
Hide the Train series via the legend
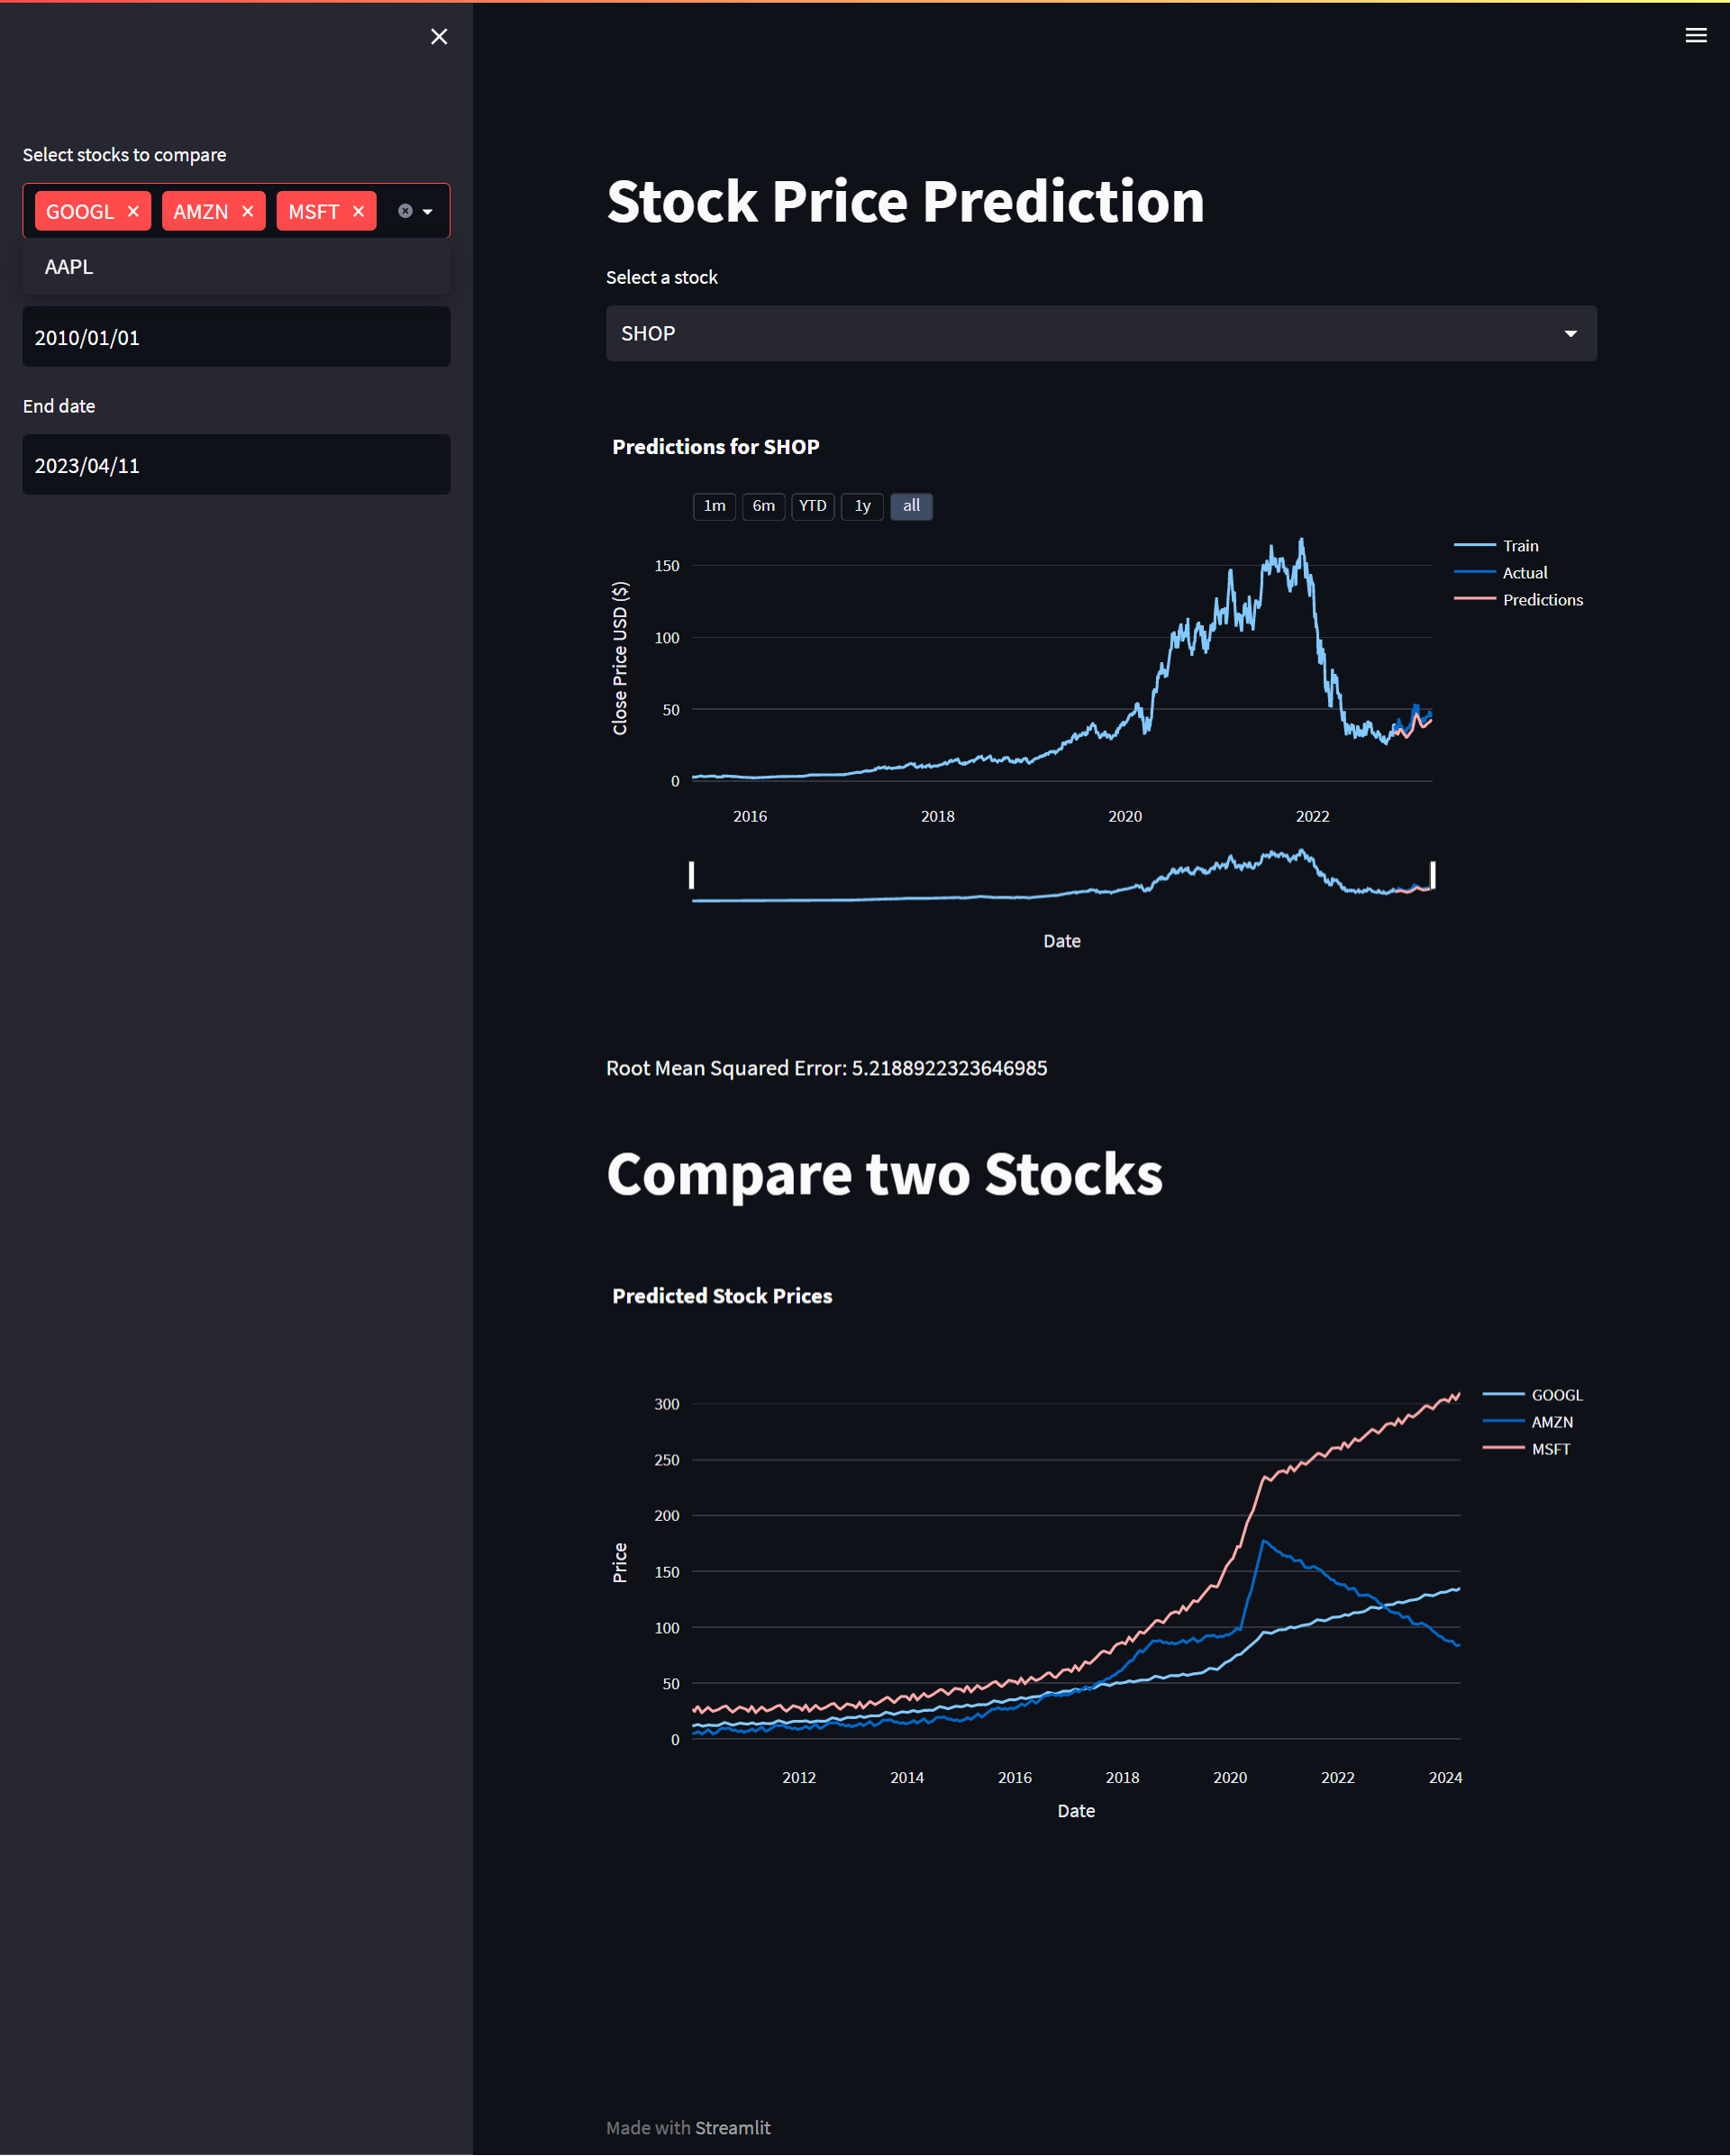(1519, 545)
